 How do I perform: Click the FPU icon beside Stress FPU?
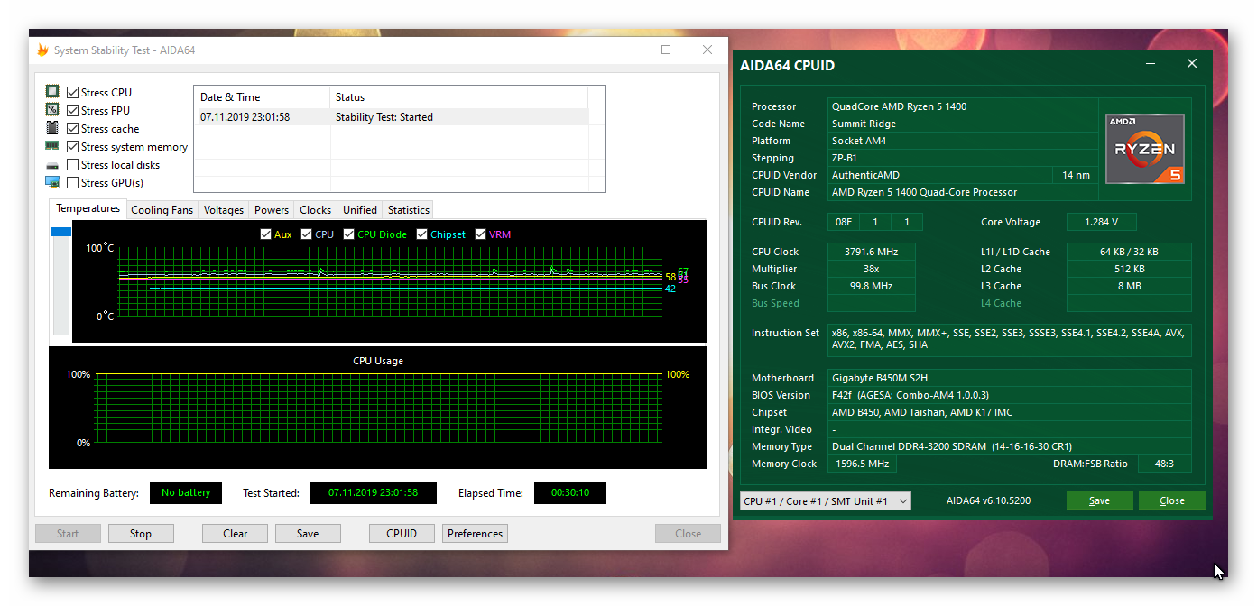[x=52, y=110]
